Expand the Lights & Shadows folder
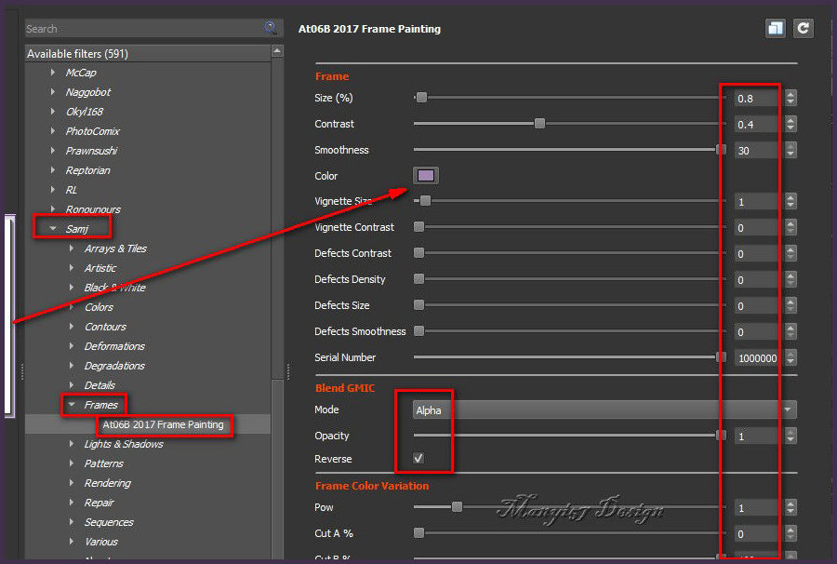Image resolution: width=837 pixels, height=564 pixels. coord(72,444)
